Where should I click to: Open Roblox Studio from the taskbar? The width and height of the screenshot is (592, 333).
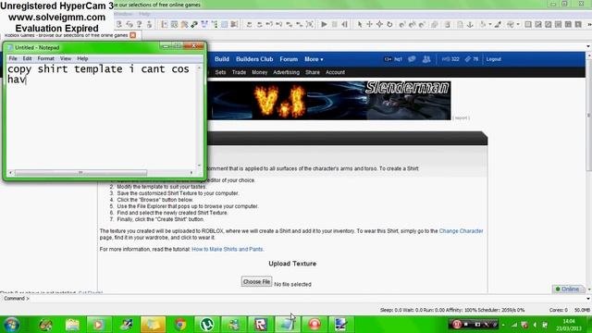(x=261, y=325)
